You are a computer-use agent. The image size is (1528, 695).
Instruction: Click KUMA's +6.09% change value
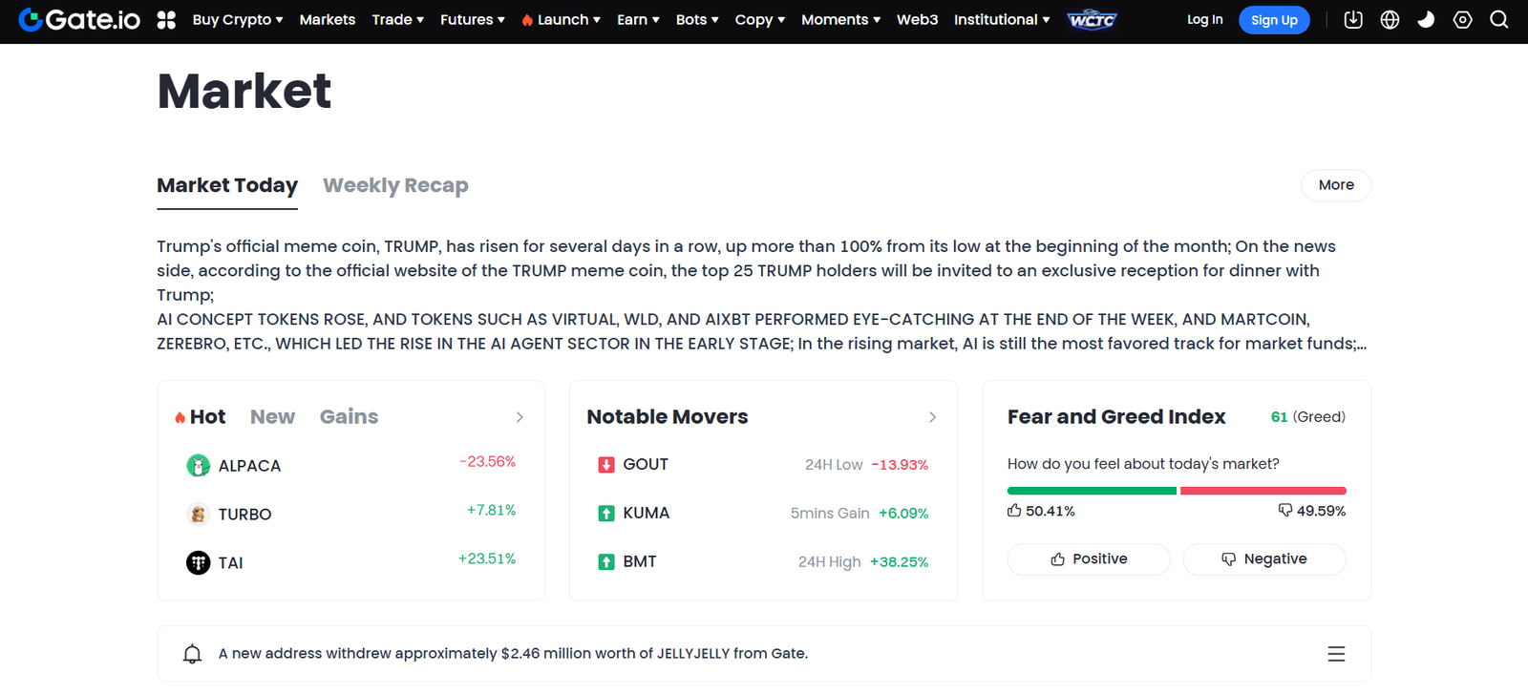point(903,514)
